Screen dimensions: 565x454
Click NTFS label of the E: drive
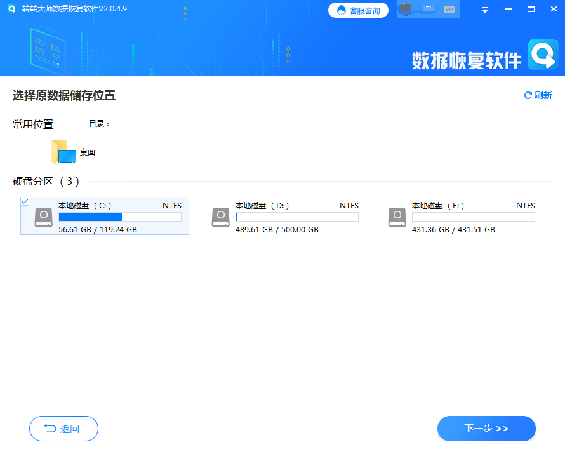point(526,205)
